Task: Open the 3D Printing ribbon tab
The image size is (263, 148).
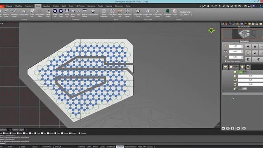Action: pos(81,6)
